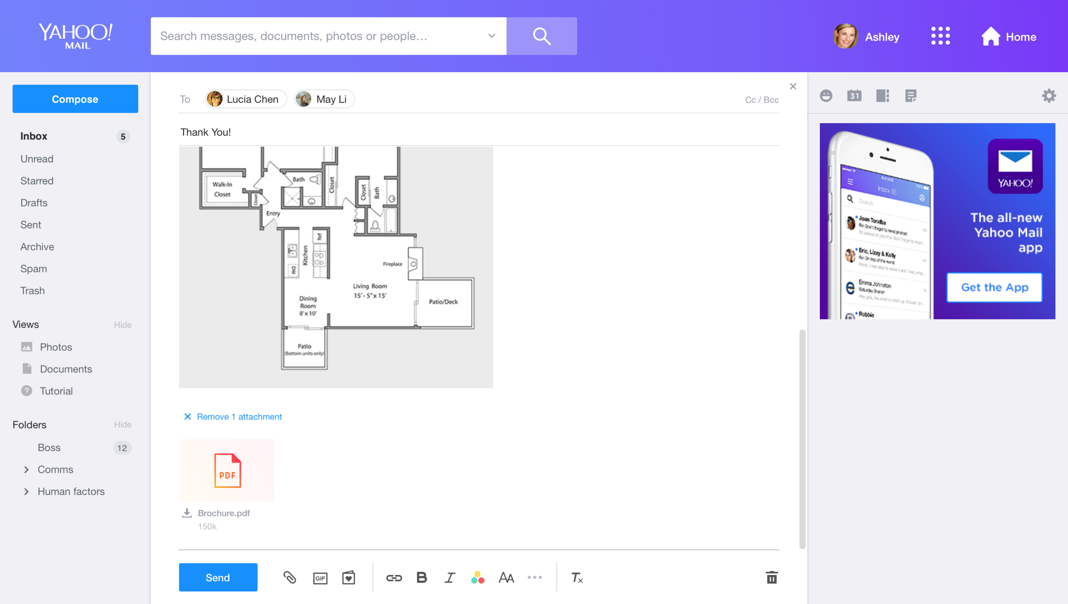Open the emoji icon in right panel

(x=826, y=96)
